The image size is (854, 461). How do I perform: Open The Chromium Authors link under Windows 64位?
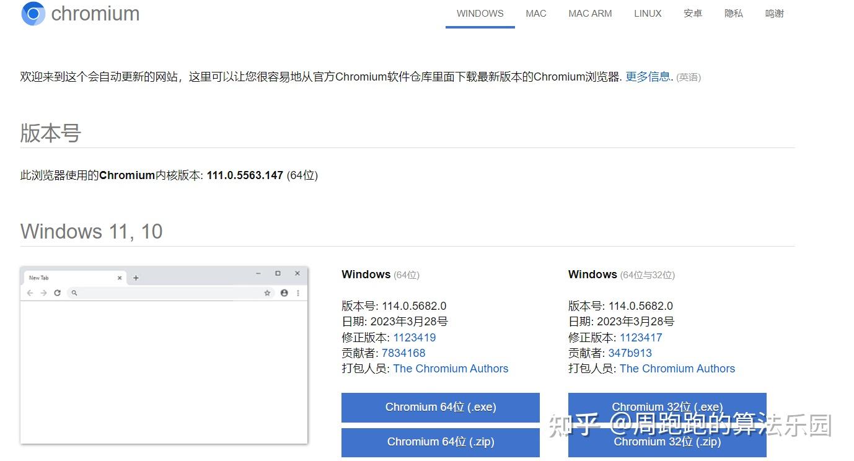(451, 369)
